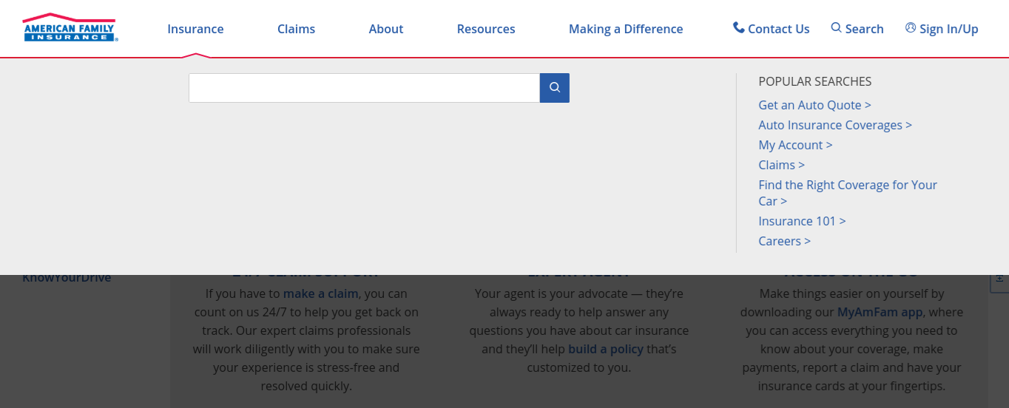Image resolution: width=1009 pixels, height=408 pixels.
Task: Click the American Family Insurance logo
Action: click(x=70, y=27)
